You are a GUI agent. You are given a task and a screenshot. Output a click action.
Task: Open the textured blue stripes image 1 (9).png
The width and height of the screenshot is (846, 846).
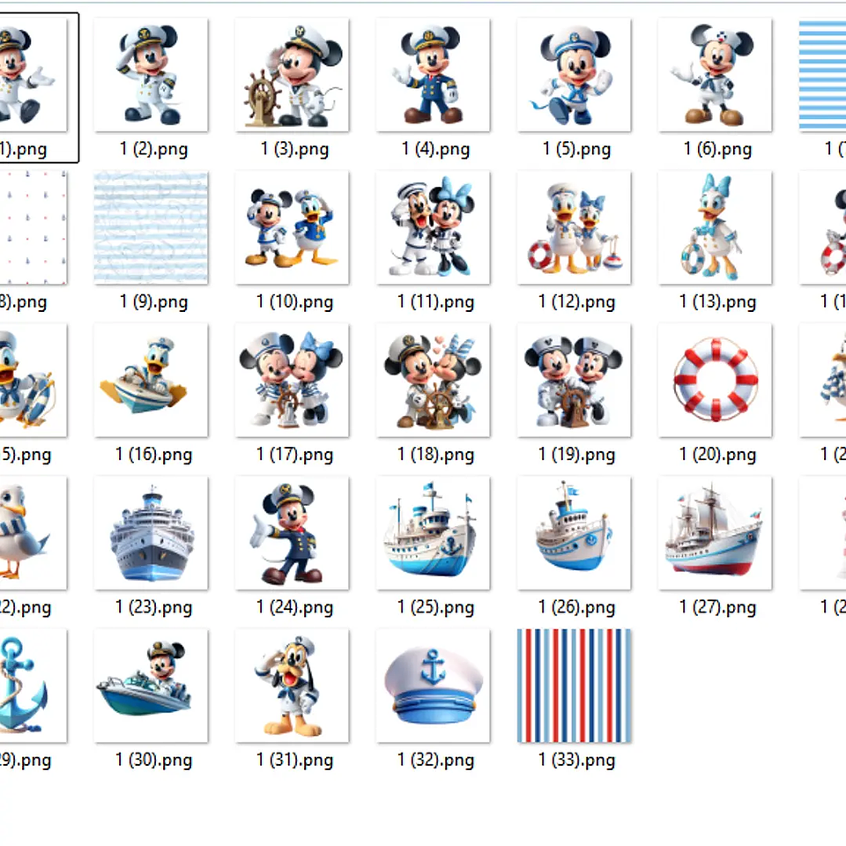point(151,227)
